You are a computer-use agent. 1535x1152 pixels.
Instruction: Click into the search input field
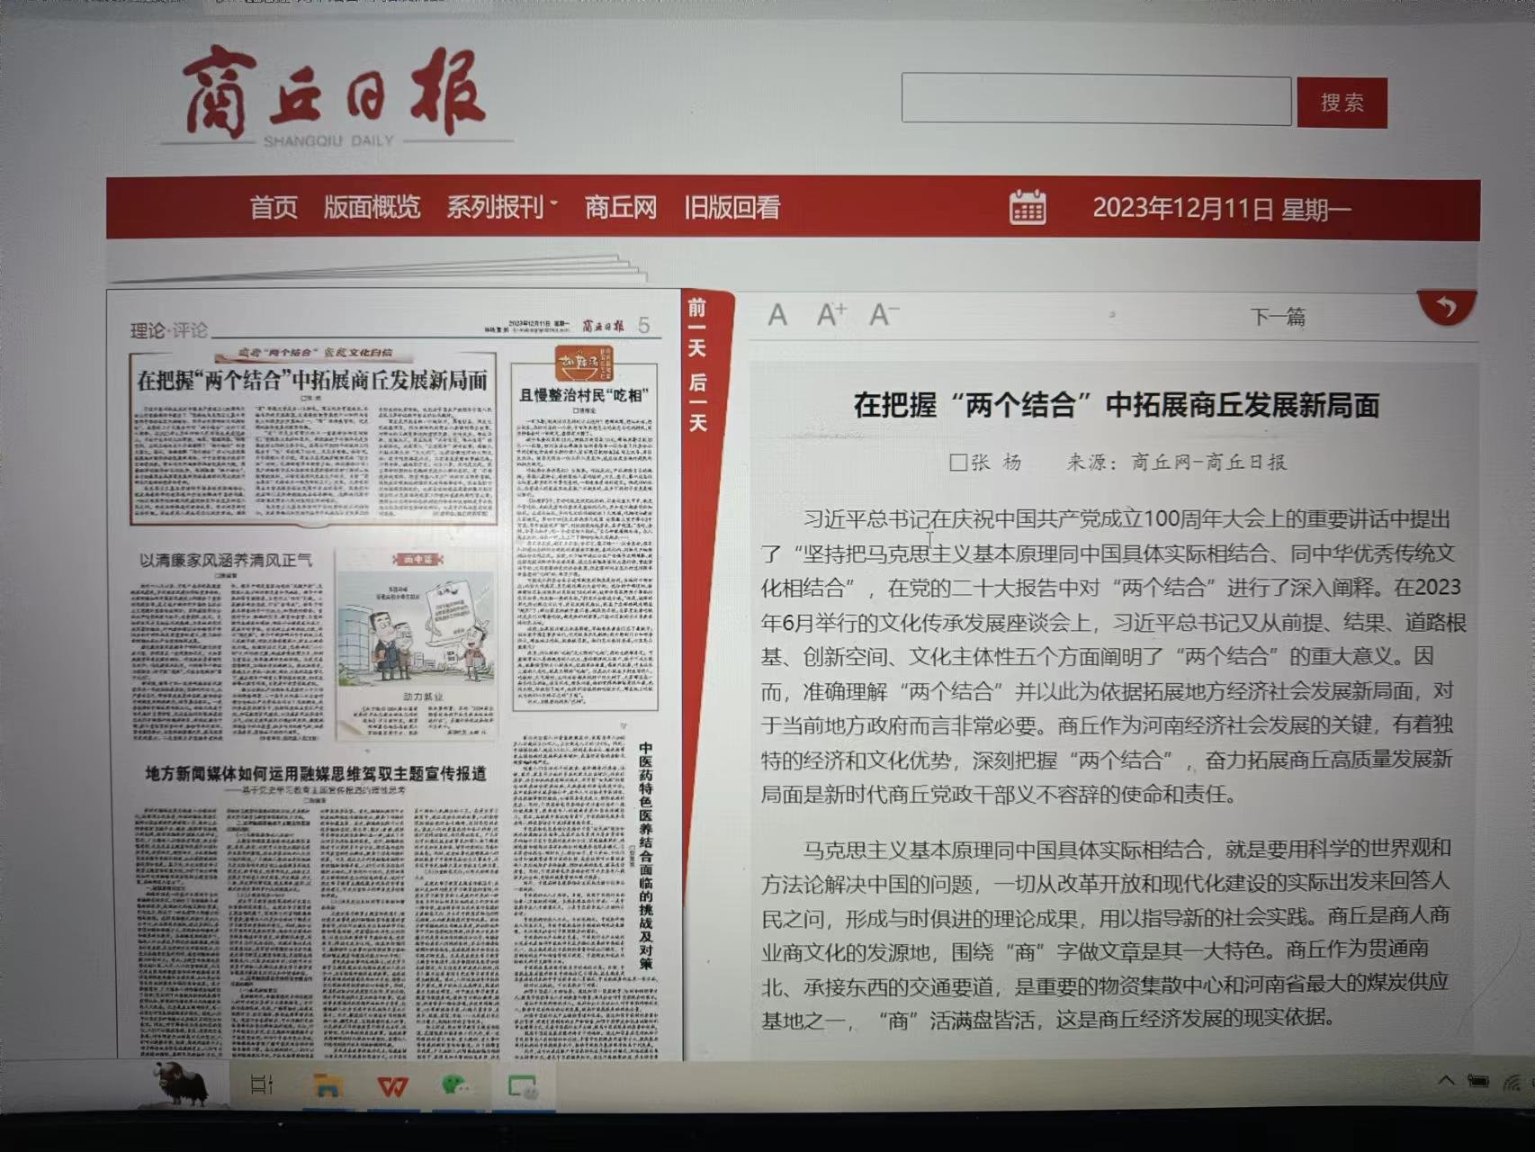tap(1096, 100)
